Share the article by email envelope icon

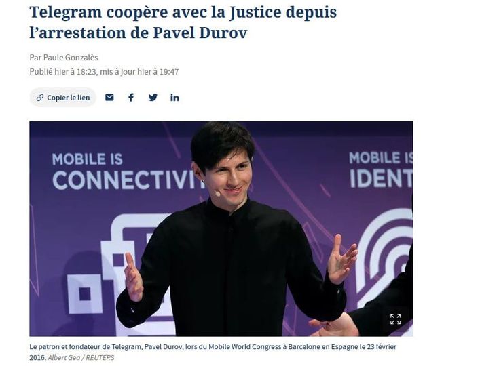[x=109, y=98]
